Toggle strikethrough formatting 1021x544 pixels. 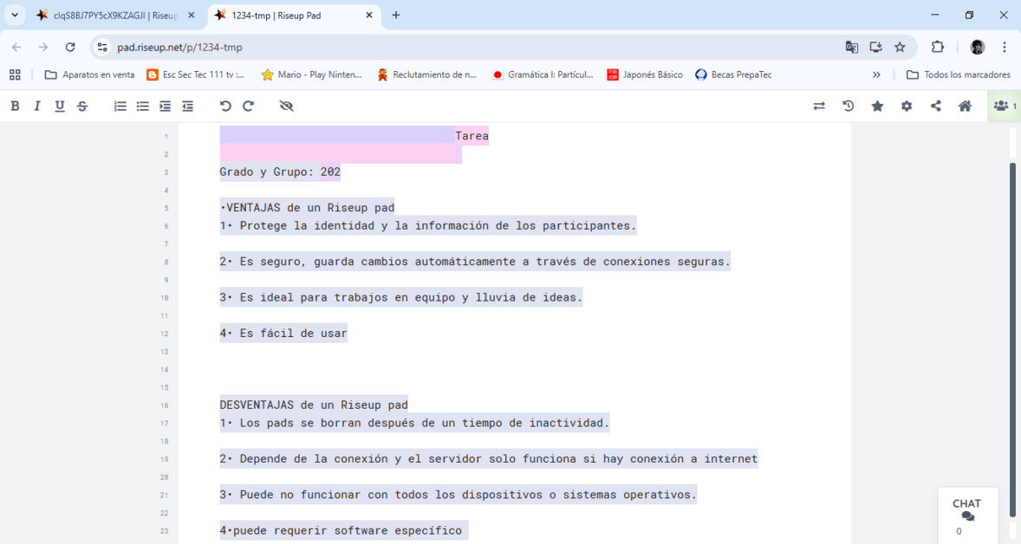pyautogui.click(x=82, y=106)
